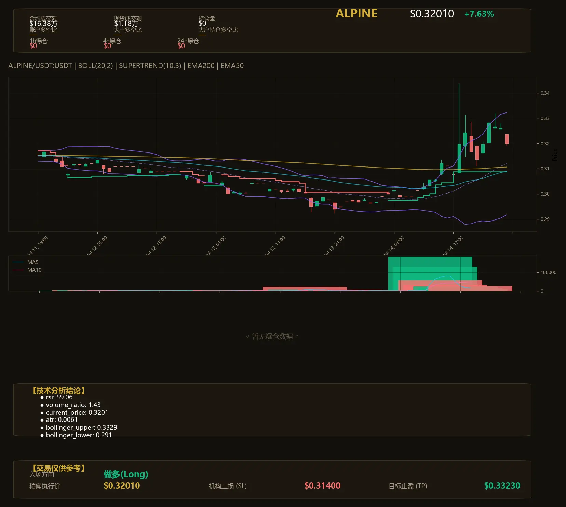Click the rsi: 59.06 entry

(x=59, y=397)
